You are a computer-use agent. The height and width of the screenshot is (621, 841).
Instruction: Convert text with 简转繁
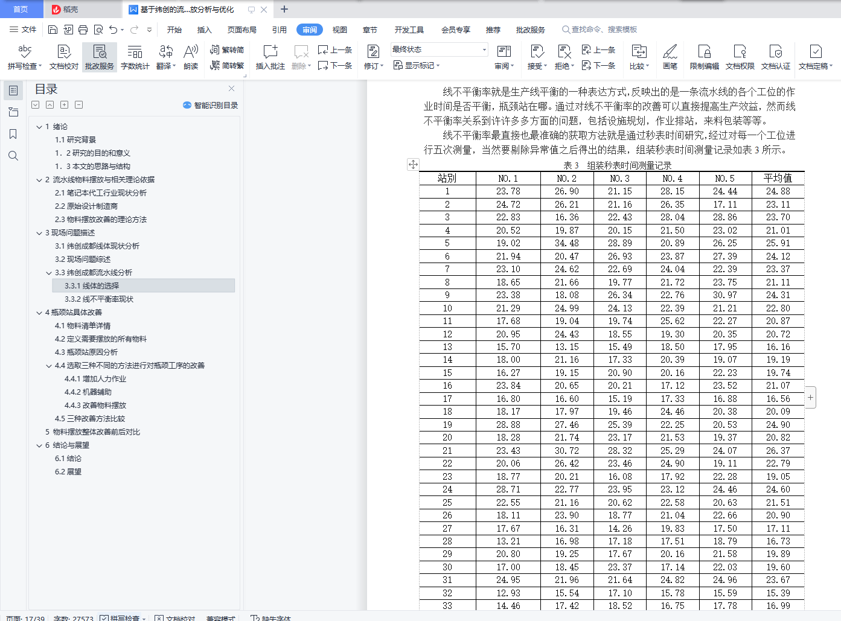227,65
